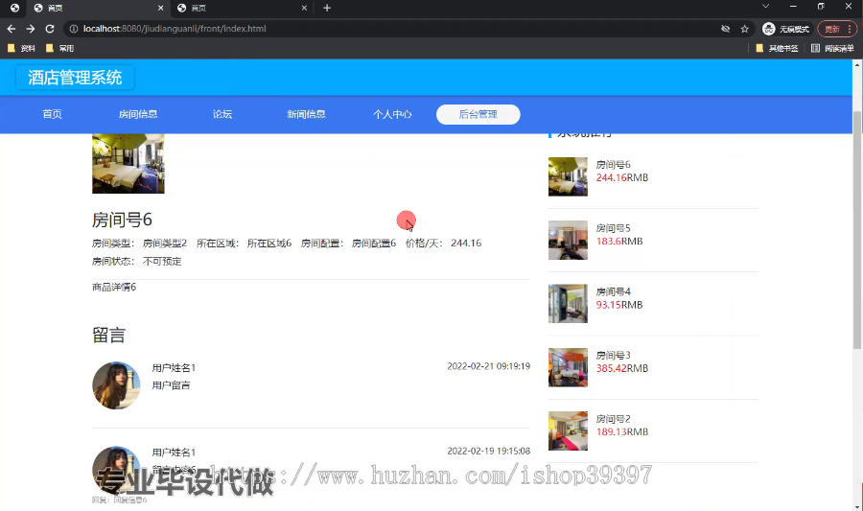Open the 房间号4 link in the sidebar
The width and height of the screenshot is (863, 511).
(x=613, y=291)
